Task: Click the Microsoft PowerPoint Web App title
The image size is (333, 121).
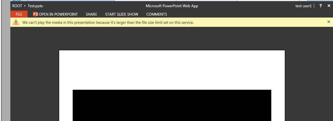Action: pos(172,6)
